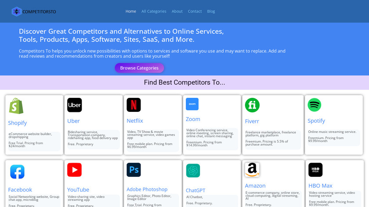Click 'Video-sharing site' YouTube description
This screenshot has height=207, width=369.
tap(86, 198)
